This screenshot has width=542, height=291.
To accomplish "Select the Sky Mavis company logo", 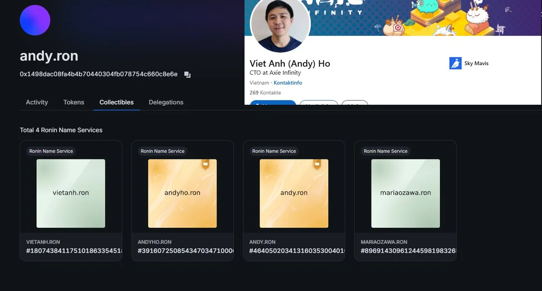I will point(455,63).
